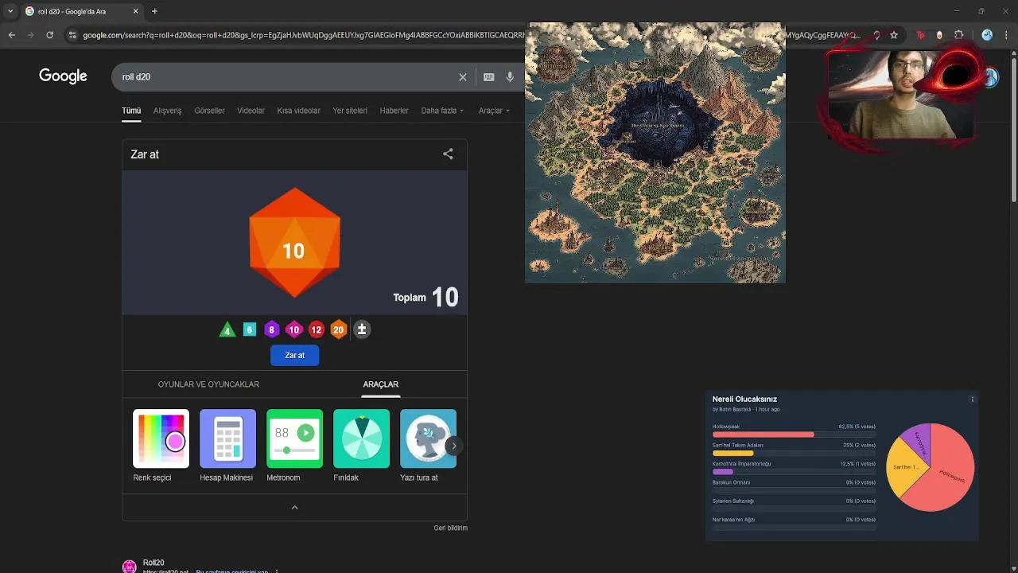This screenshot has width=1018, height=573.
Task: Expand the Araçlar dropdown
Action: [494, 111]
